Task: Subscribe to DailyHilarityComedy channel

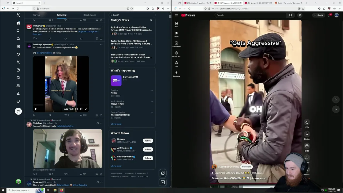Action: [246, 167]
